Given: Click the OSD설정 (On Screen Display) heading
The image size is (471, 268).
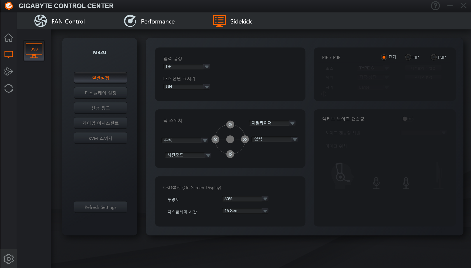Looking at the screenshot, I should 192,187.
